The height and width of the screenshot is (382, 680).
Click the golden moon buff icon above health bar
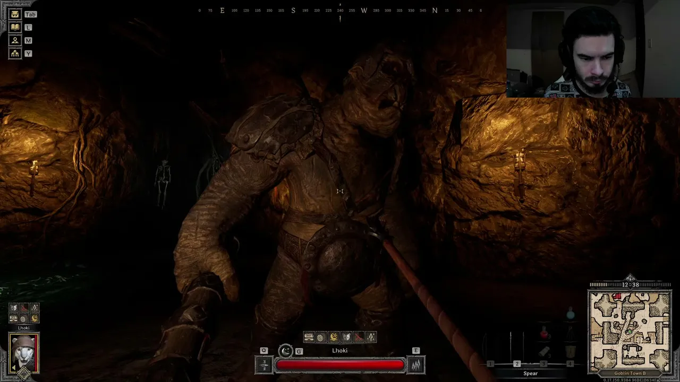pyautogui.click(x=334, y=337)
